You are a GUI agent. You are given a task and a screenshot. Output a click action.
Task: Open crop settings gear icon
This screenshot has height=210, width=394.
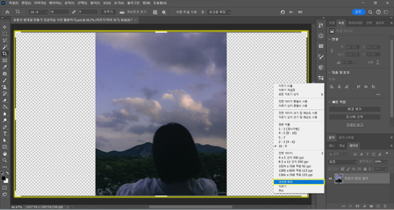pos(164,12)
